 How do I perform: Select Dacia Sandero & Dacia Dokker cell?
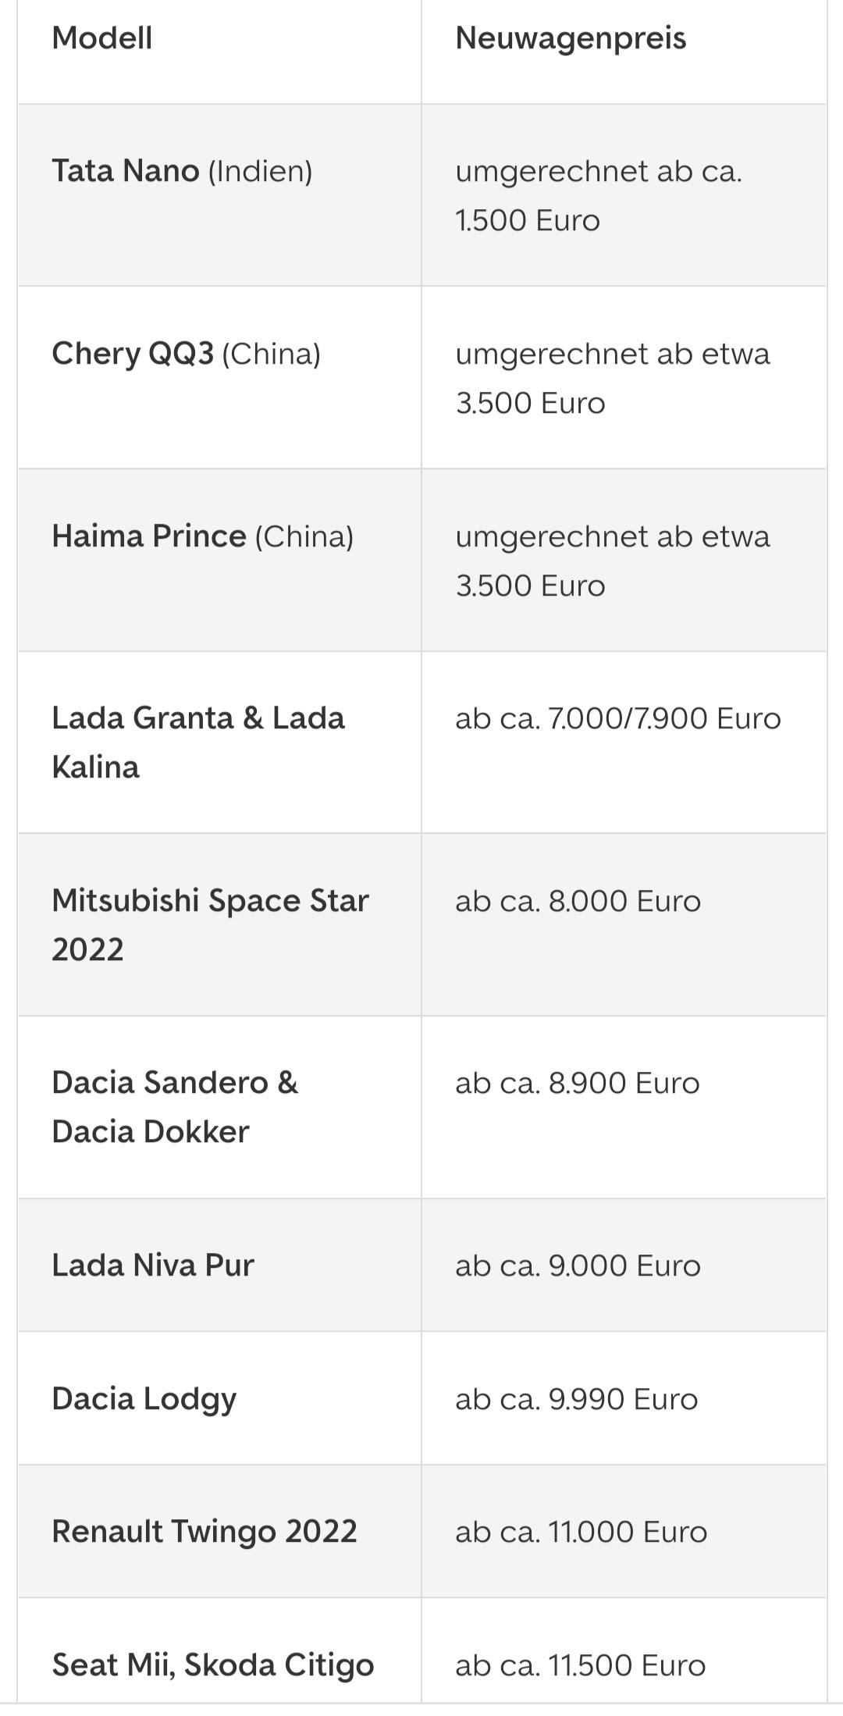[x=175, y=1106]
